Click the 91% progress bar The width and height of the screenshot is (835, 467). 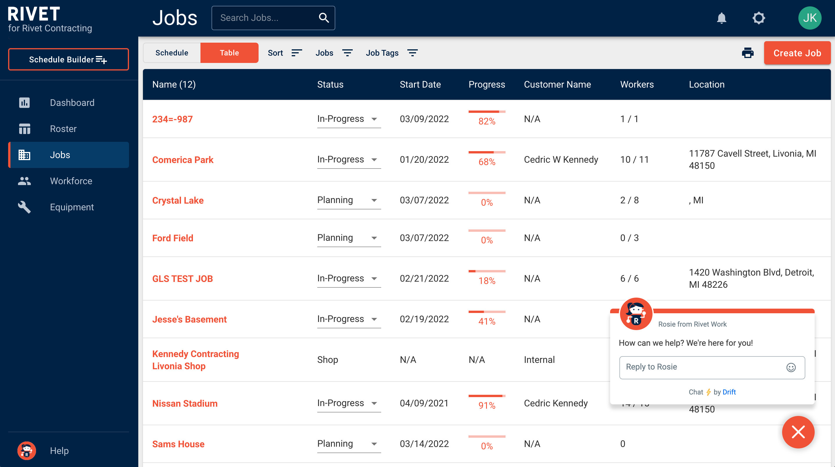(487, 396)
